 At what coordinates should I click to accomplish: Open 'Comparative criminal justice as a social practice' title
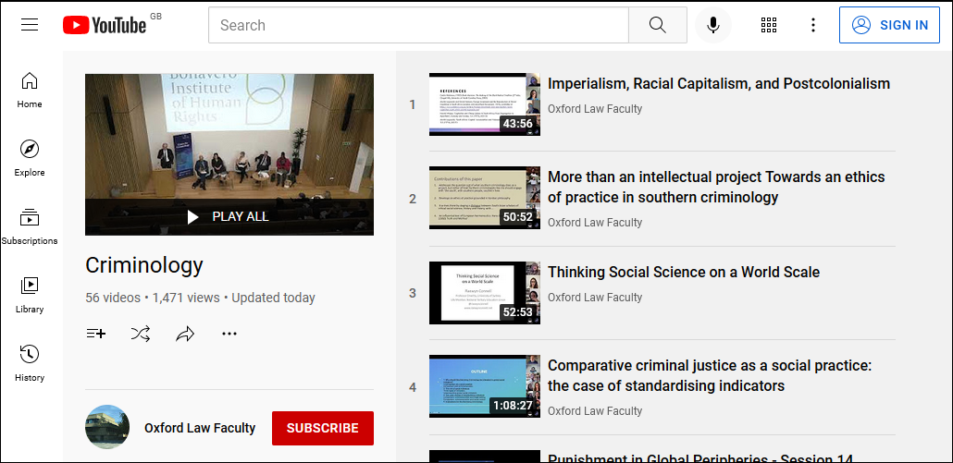click(710, 375)
